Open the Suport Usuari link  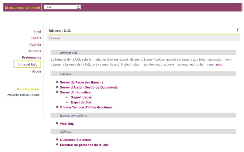tap(82, 97)
